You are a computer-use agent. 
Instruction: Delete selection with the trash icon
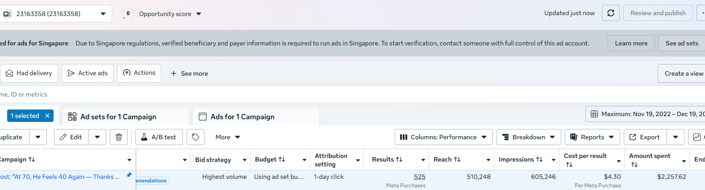(119, 137)
